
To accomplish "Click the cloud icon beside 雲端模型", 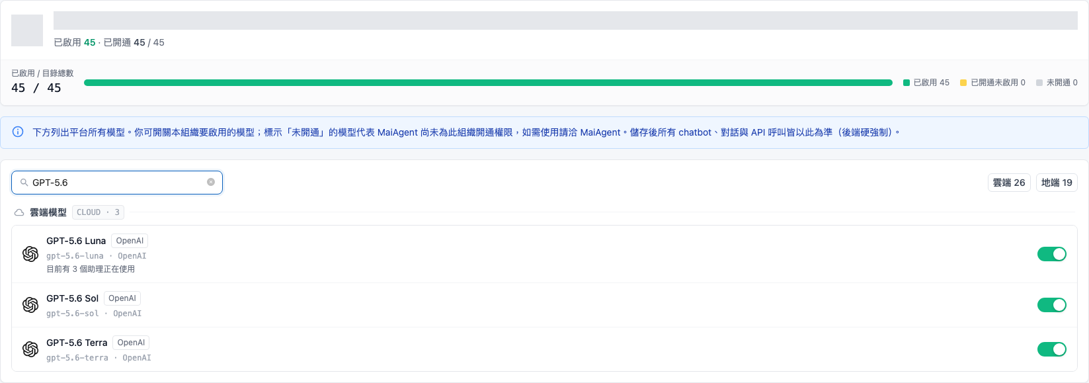I will [19, 212].
